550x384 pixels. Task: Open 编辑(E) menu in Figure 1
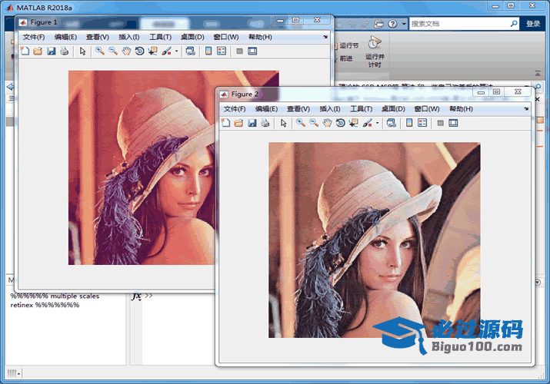click(x=65, y=37)
